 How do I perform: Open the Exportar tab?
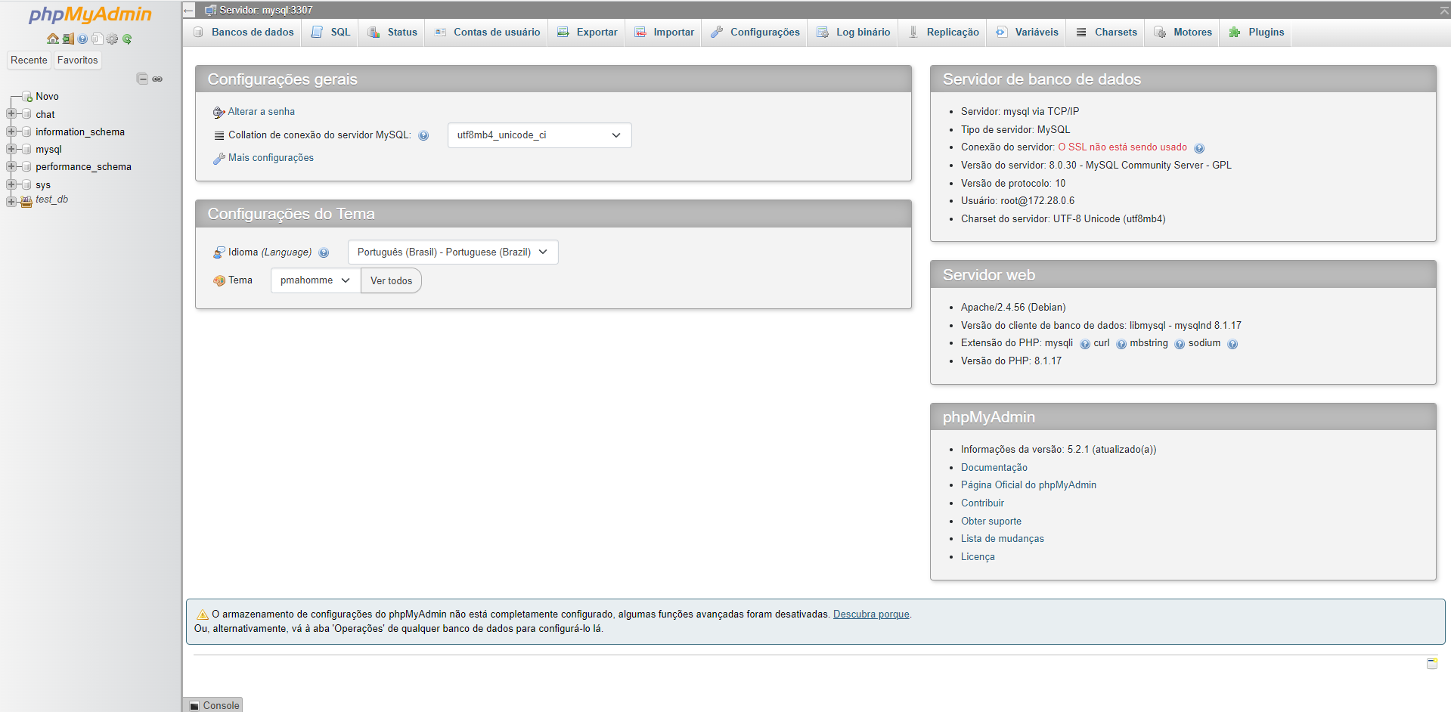click(x=588, y=33)
